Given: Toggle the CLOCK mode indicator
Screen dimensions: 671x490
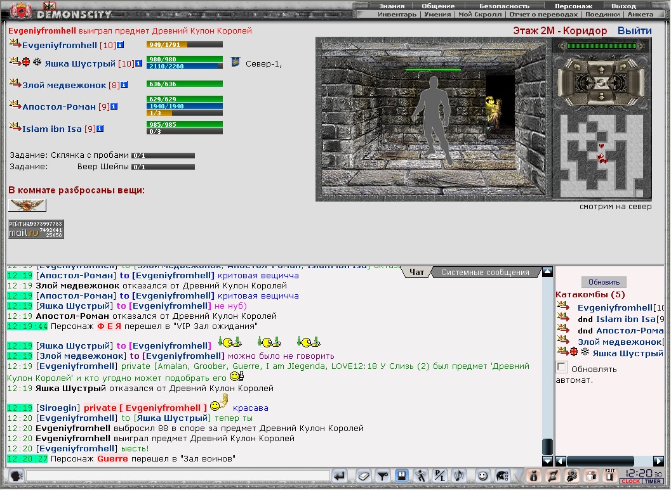Looking at the screenshot, I should tap(631, 481).
